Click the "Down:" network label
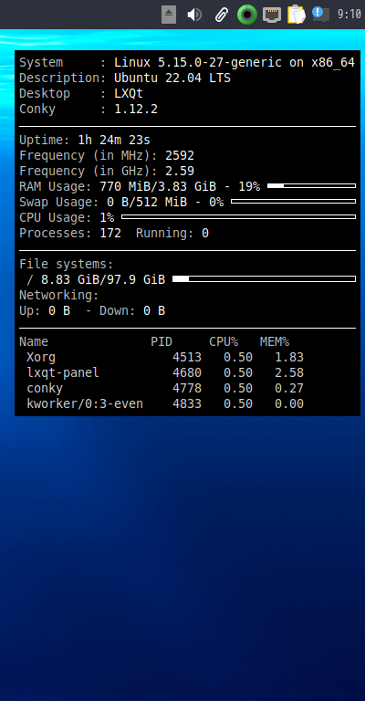The height and width of the screenshot is (701, 365). [118, 310]
